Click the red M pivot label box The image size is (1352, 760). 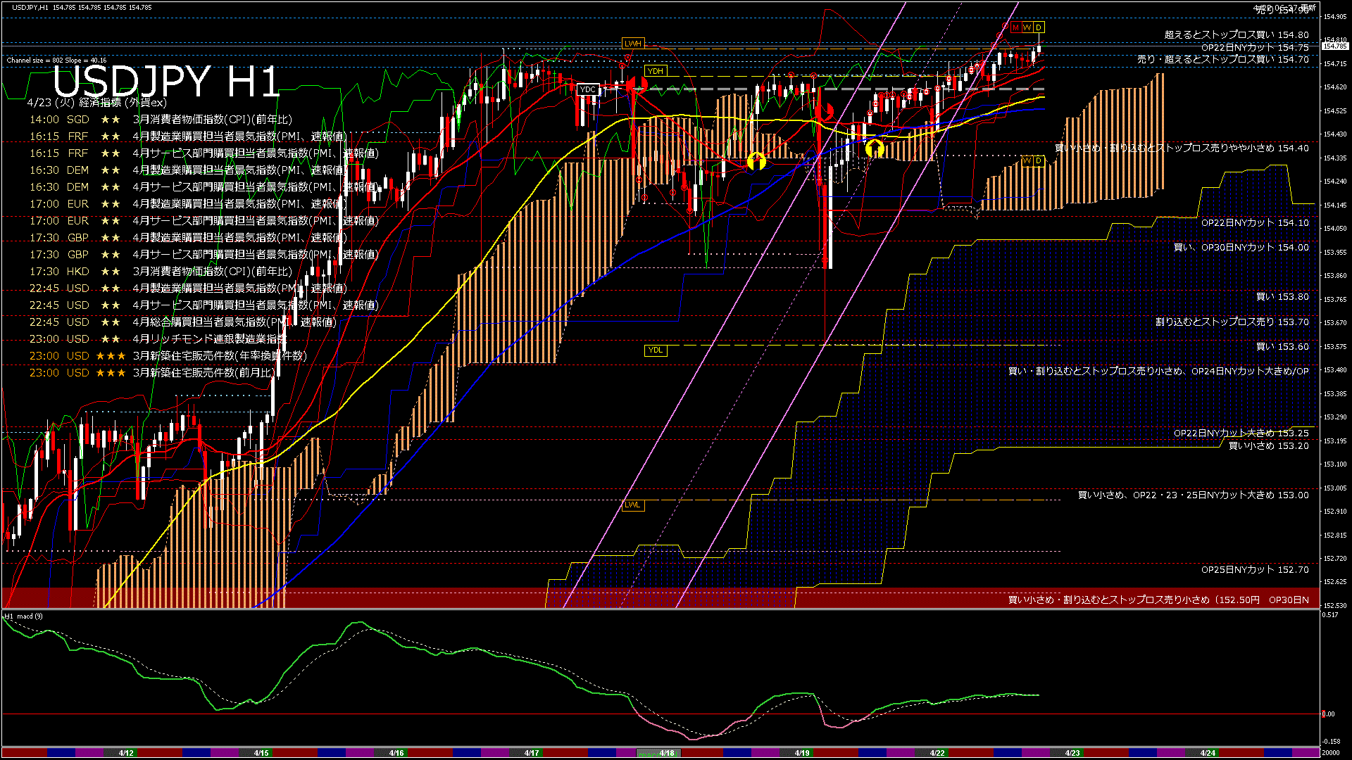pyautogui.click(x=1015, y=27)
